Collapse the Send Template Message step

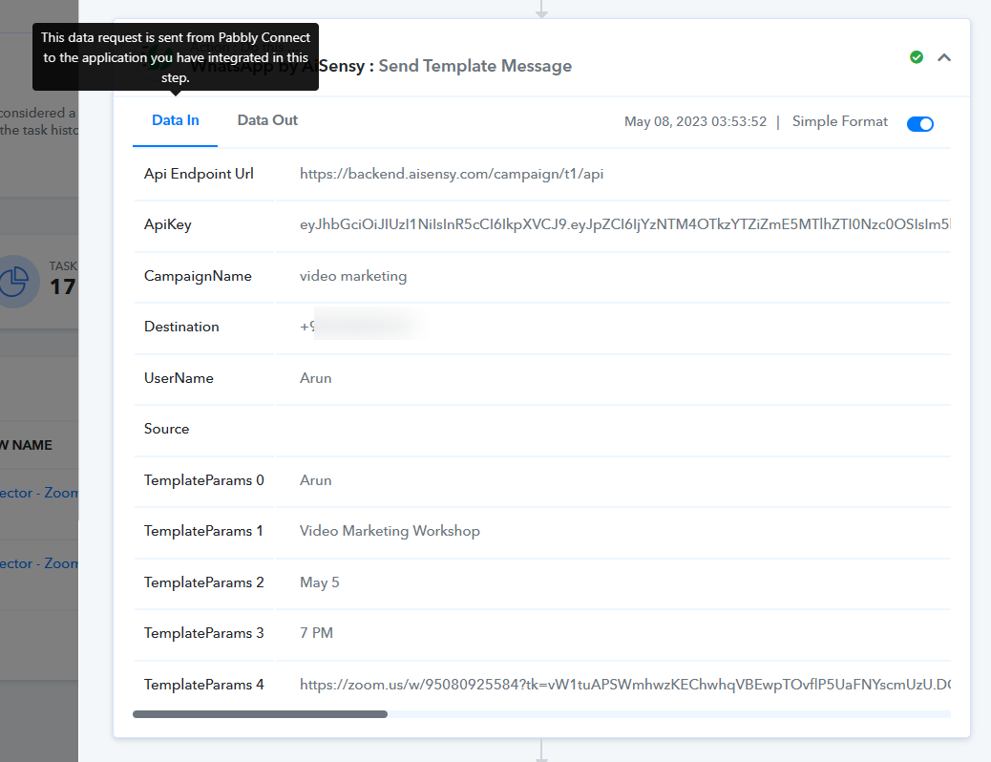click(x=944, y=57)
